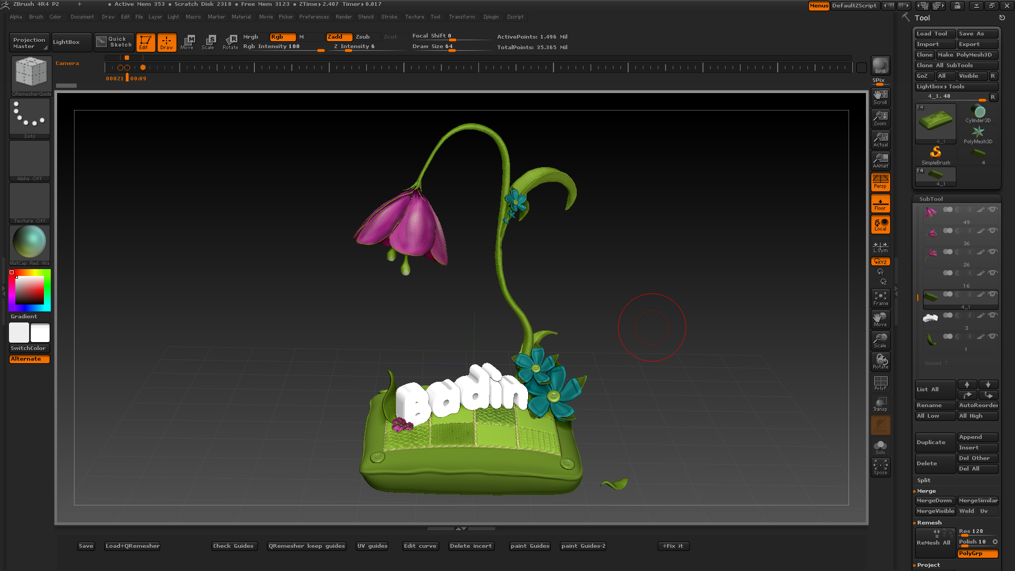Open the Preferences menu

[x=313, y=17]
